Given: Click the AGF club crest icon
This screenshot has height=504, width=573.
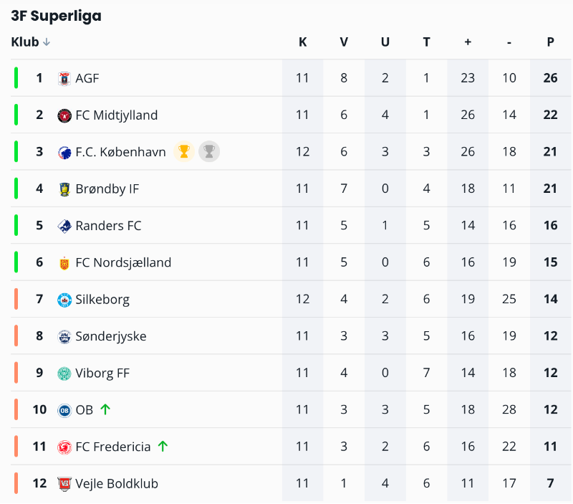Looking at the screenshot, I should pyautogui.click(x=64, y=78).
